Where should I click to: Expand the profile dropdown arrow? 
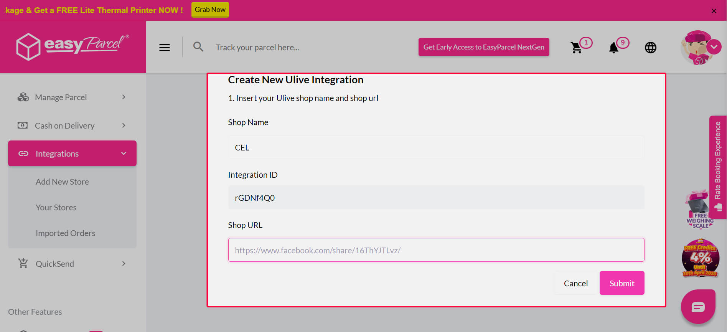714,47
